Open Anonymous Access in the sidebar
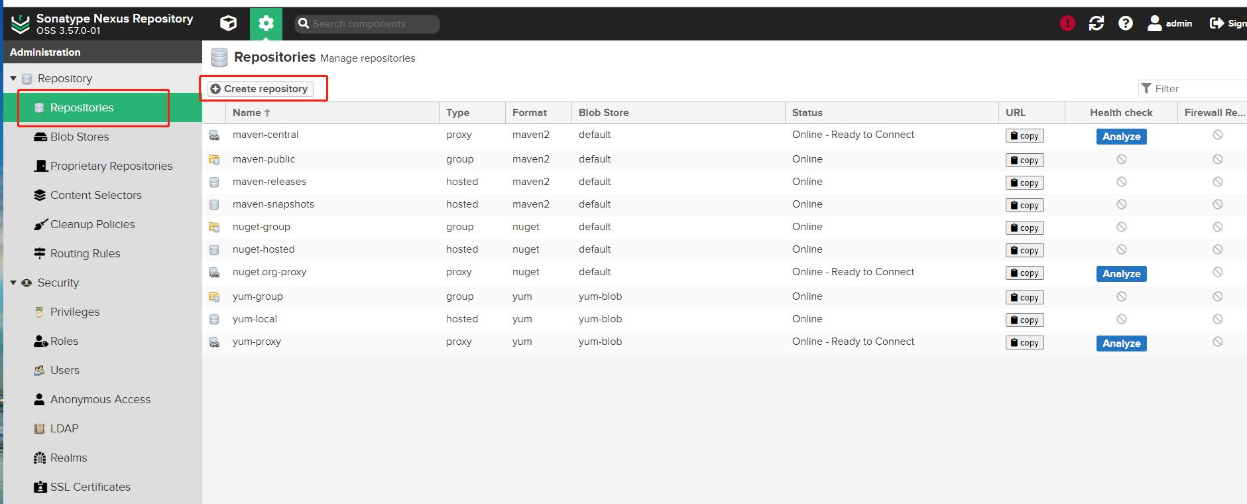Screen dimensions: 1247x504 click(x=103, y=399)
